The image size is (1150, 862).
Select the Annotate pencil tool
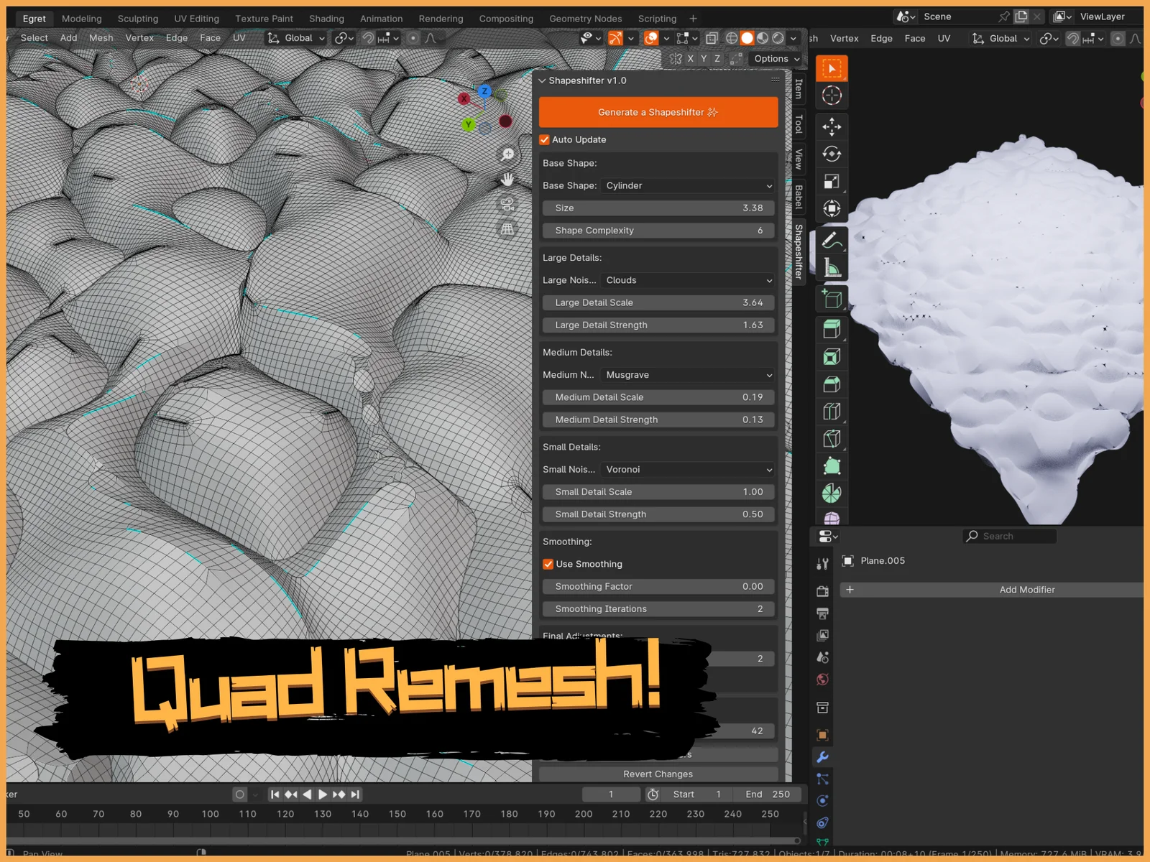click(832, 240)
